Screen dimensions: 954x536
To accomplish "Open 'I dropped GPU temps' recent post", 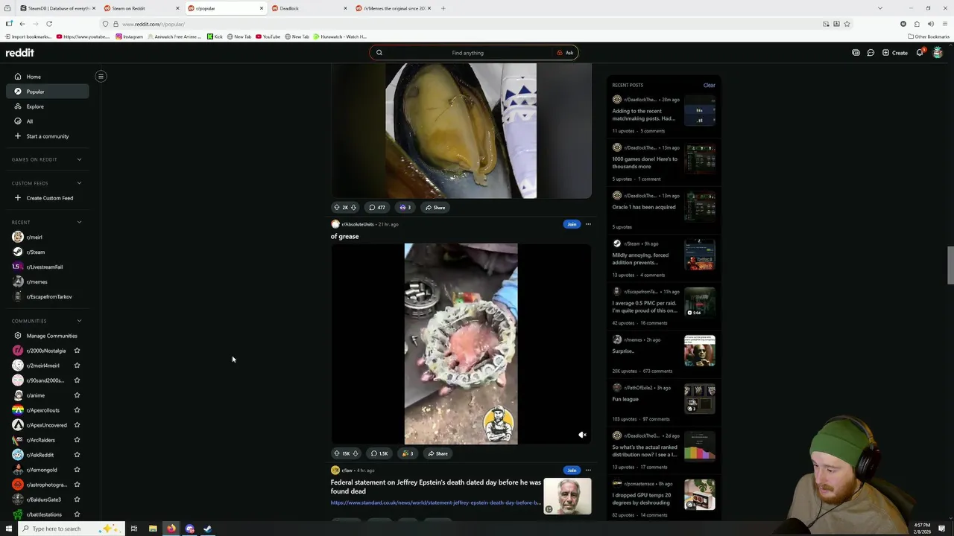I will [642, 499].
